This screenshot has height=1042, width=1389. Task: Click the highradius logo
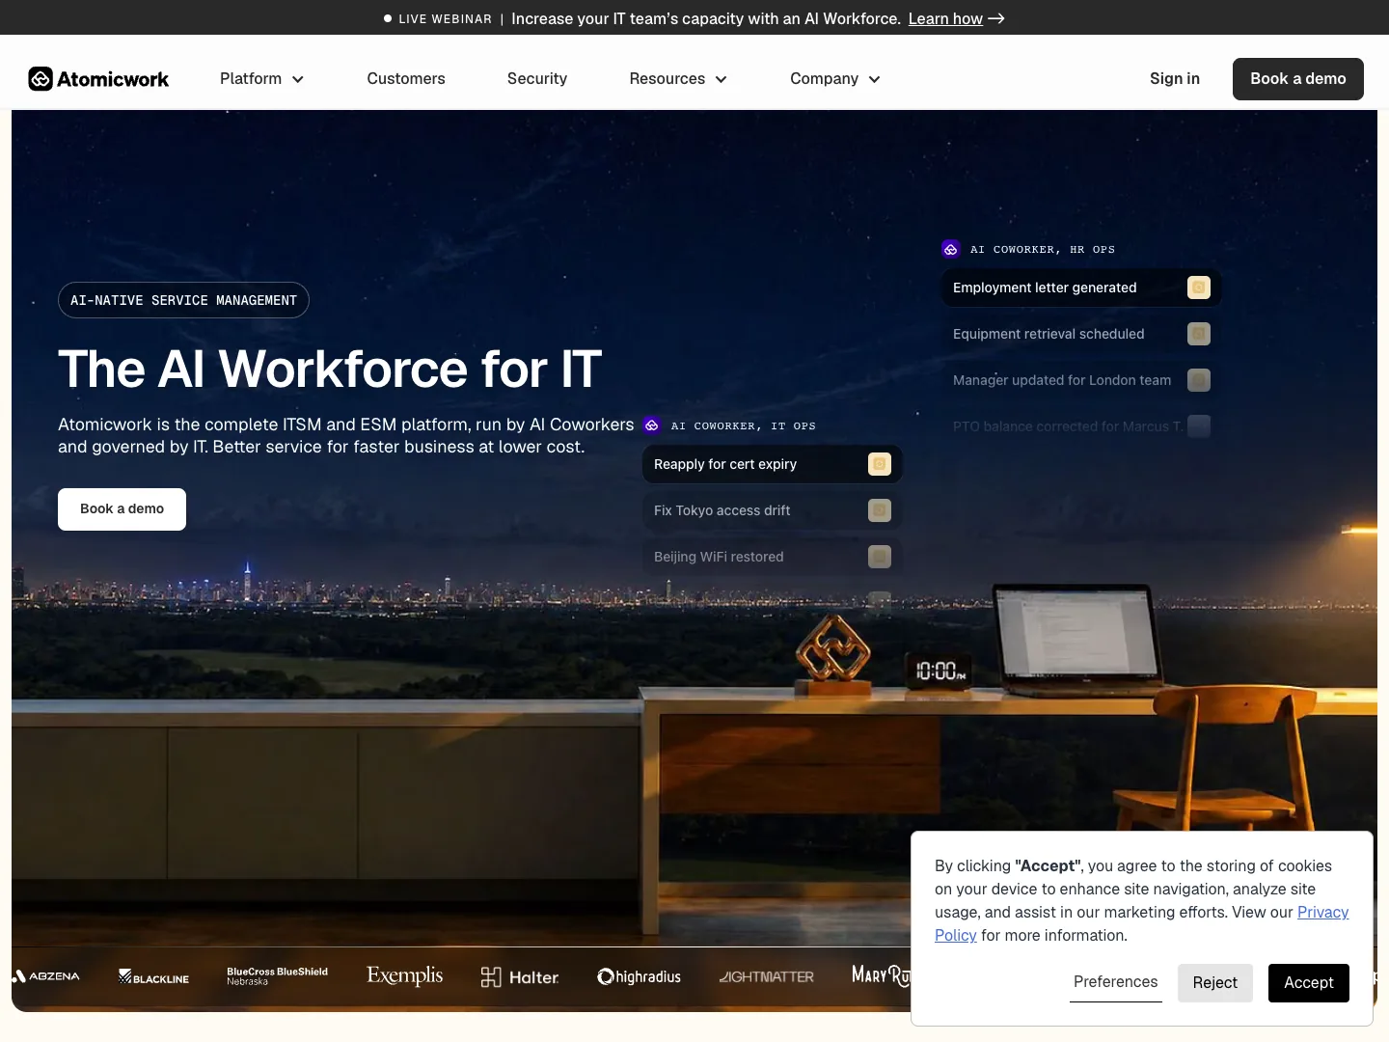click(x=639, y=976)
